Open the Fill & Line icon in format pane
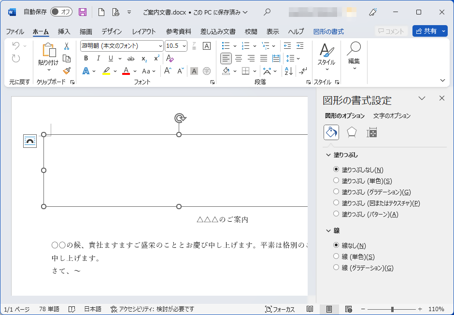 [331, 132]
